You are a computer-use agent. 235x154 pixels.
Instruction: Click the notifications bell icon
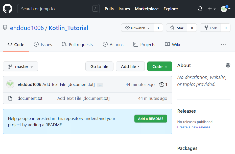200,9
